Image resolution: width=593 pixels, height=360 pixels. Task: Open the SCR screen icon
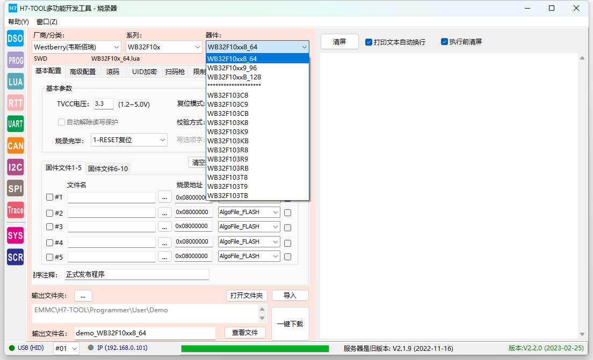[16, 257]
